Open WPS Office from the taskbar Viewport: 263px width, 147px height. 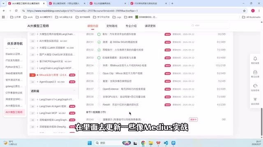pos(158,143)
